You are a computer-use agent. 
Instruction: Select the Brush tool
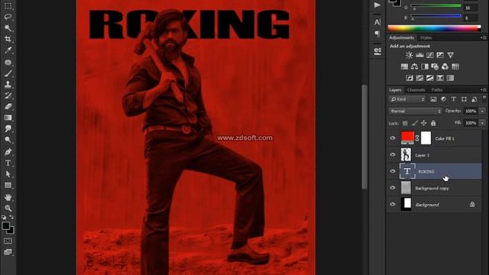[x=8, y=73]
